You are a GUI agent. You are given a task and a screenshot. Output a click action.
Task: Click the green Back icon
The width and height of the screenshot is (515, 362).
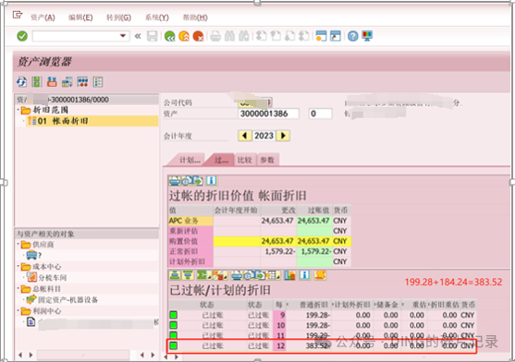coord(169,36)
